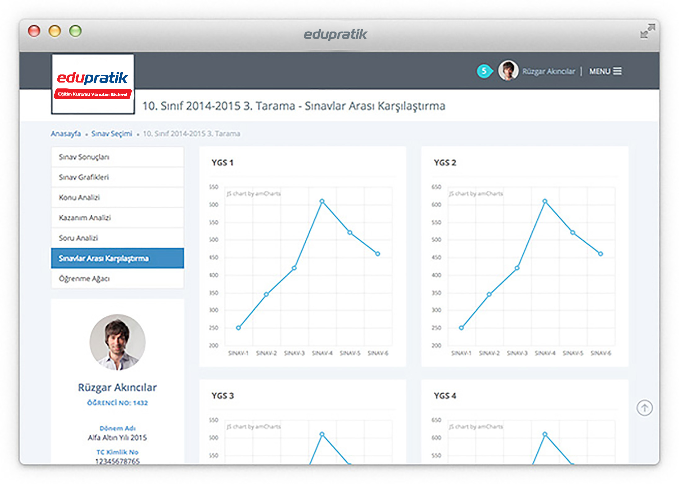
Task: Click the SINAV-4 peak point in YGS 1 chart
Action: click(322, 201)
